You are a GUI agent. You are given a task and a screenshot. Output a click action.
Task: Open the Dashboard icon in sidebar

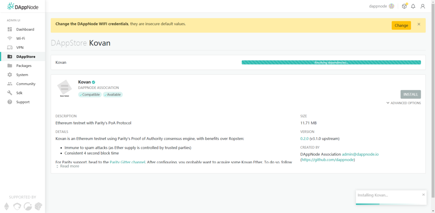click(10, 29)
